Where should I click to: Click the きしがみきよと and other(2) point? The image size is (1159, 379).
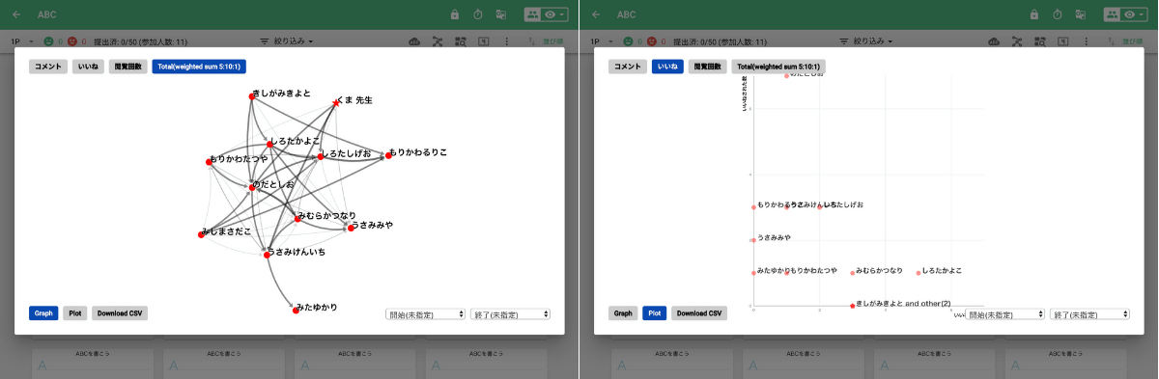click(852, 306)
